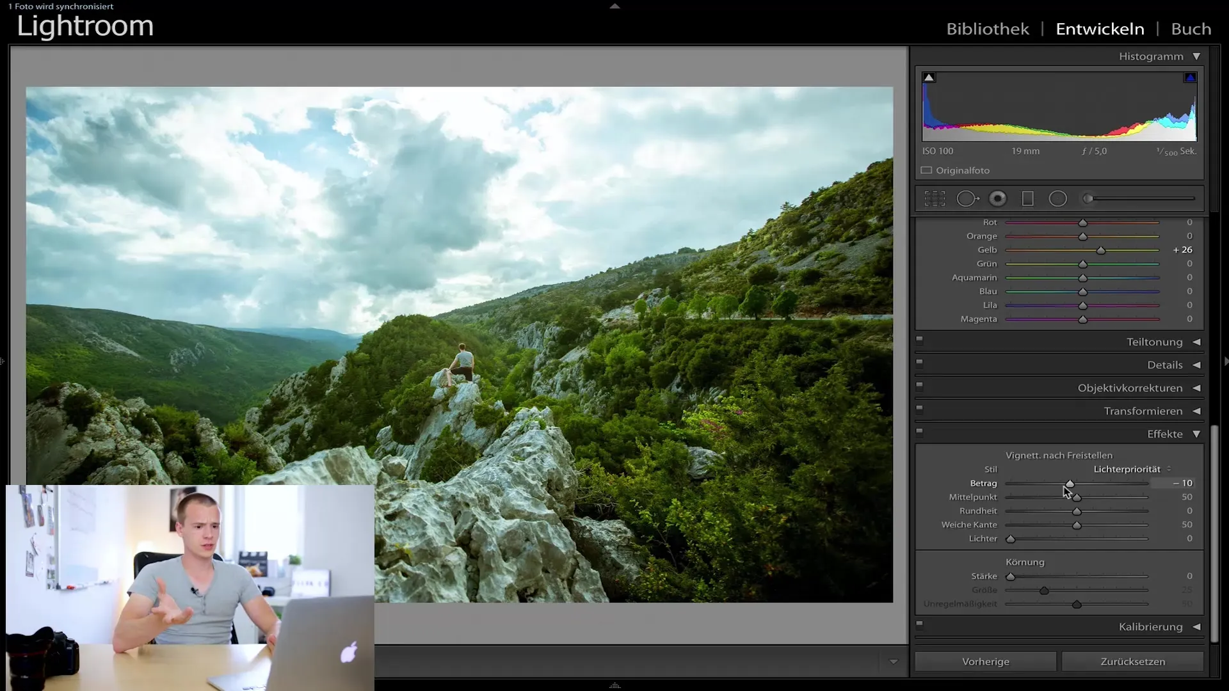
Task: Open toolbar options dropdown below the photo
Action: (x=894, y=662)
